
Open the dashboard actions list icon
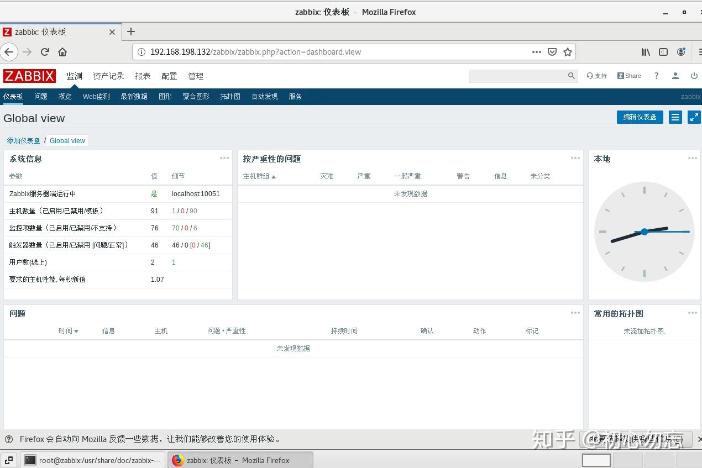[x=675, y=117]
